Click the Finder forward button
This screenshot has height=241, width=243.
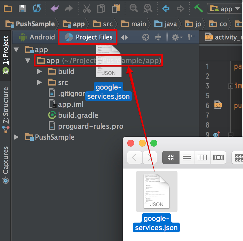(149, 157)
